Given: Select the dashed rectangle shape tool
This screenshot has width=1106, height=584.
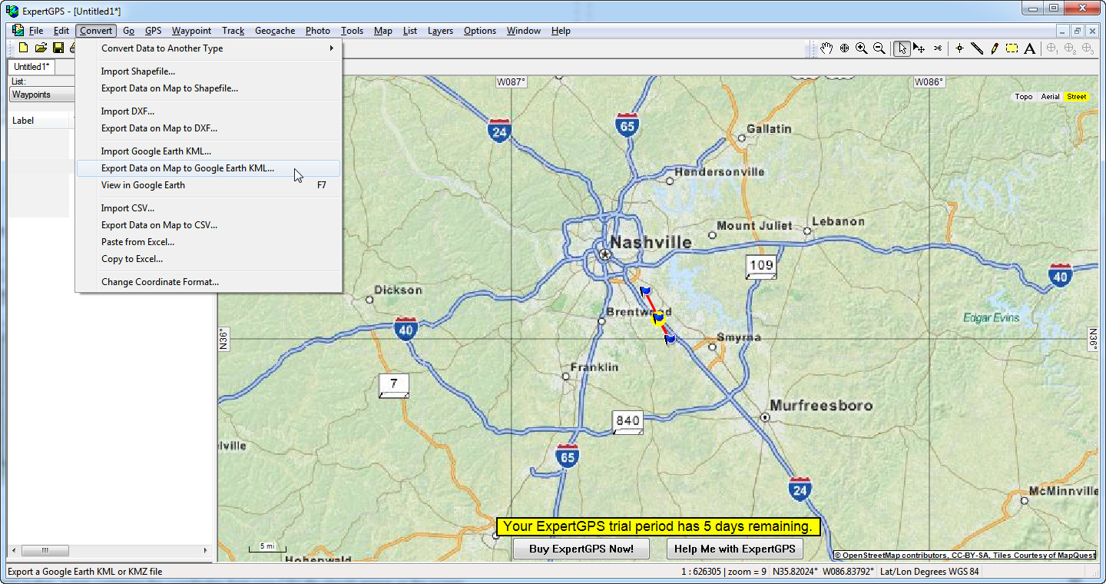Looking at the screenshot, I should point(1012,48).
